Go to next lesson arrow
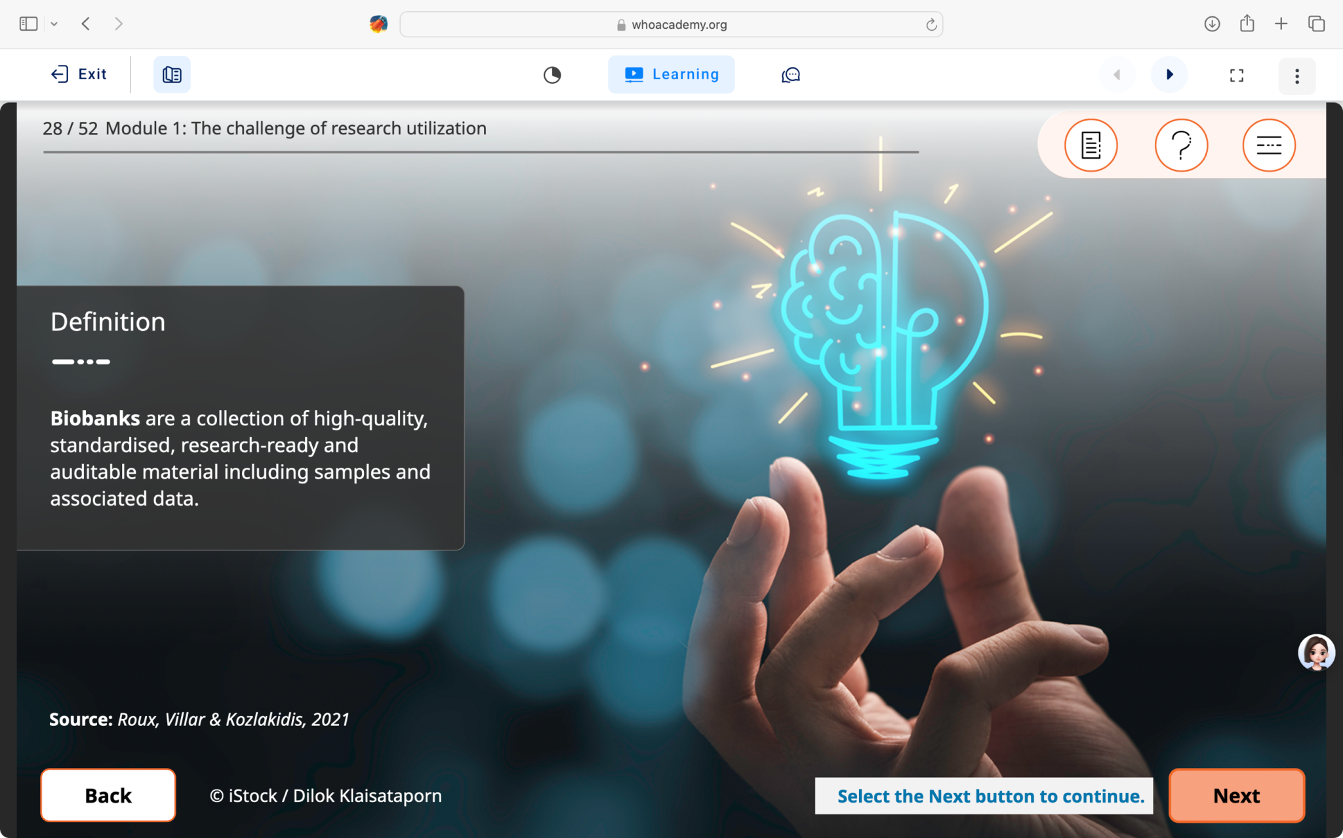The height and width of the screenshot is (838, 1343). click(x=1169, y=75)
